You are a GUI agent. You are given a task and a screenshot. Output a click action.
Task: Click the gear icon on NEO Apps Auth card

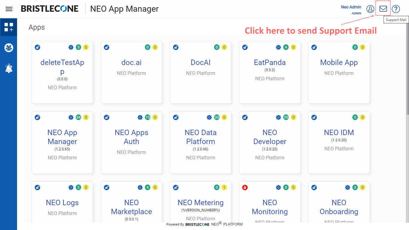point(140,117)
